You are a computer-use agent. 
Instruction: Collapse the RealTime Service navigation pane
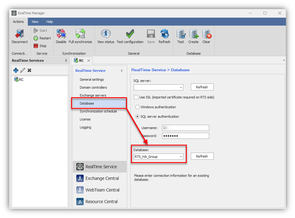click(x=122, y=71)
